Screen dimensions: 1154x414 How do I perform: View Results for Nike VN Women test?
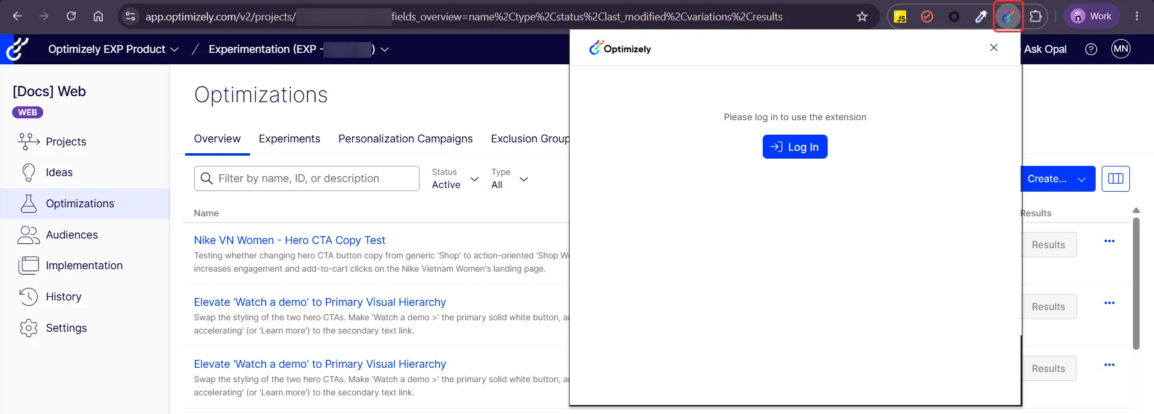1048,245
